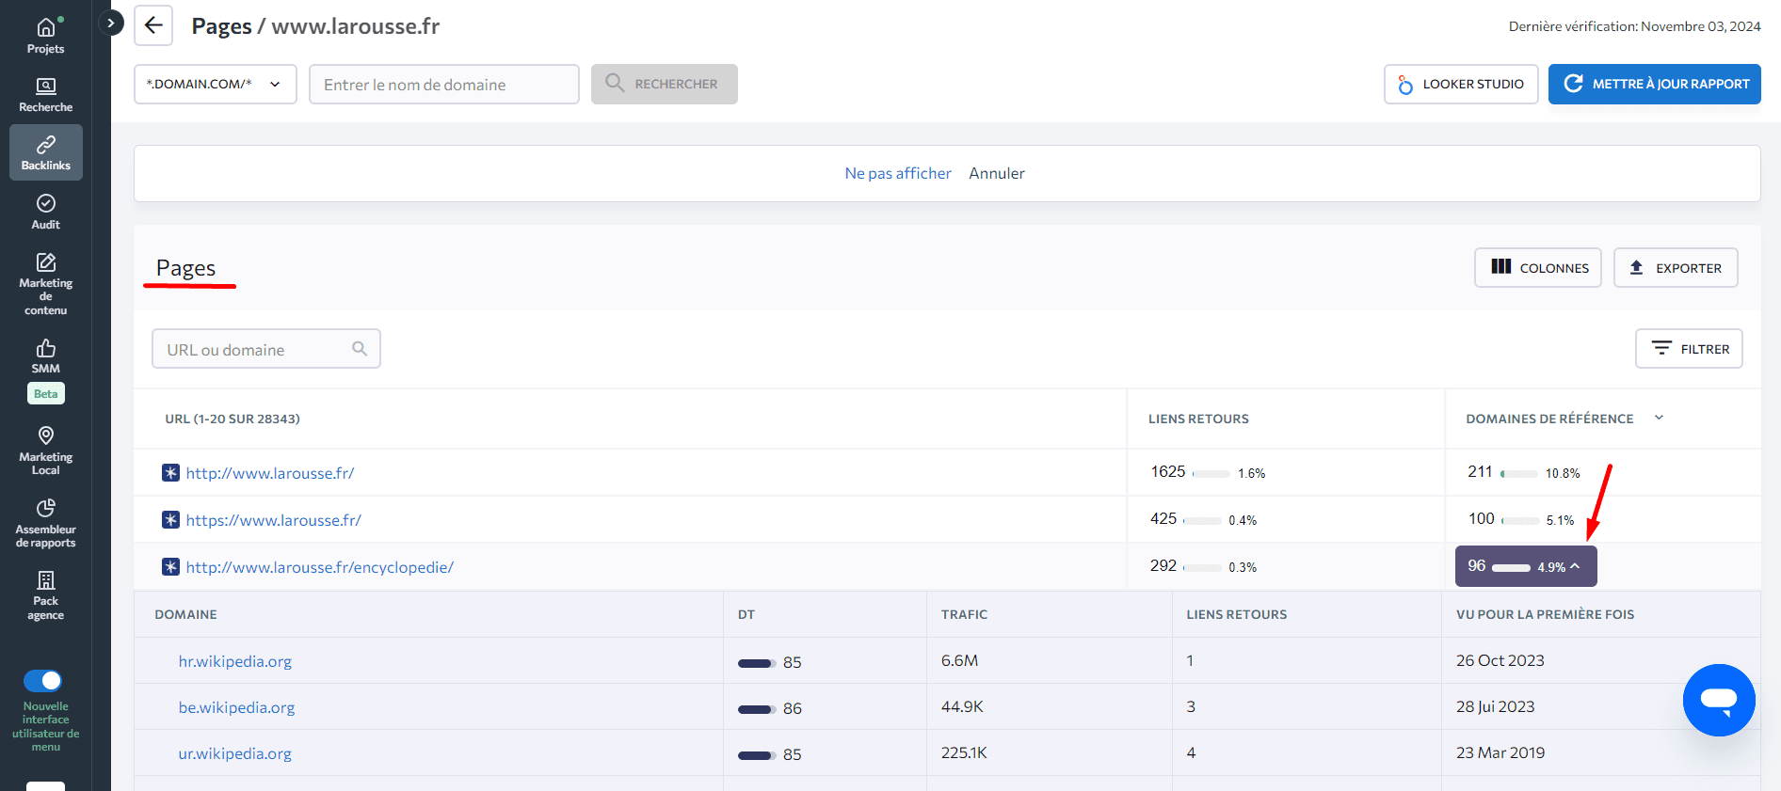Open ur.wikipedia.org domain link
Viewport: 1781px width, 791px height.
coord(235,753)
